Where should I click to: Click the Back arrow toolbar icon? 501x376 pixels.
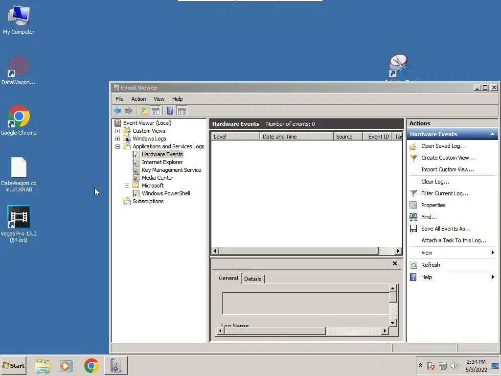117,111
